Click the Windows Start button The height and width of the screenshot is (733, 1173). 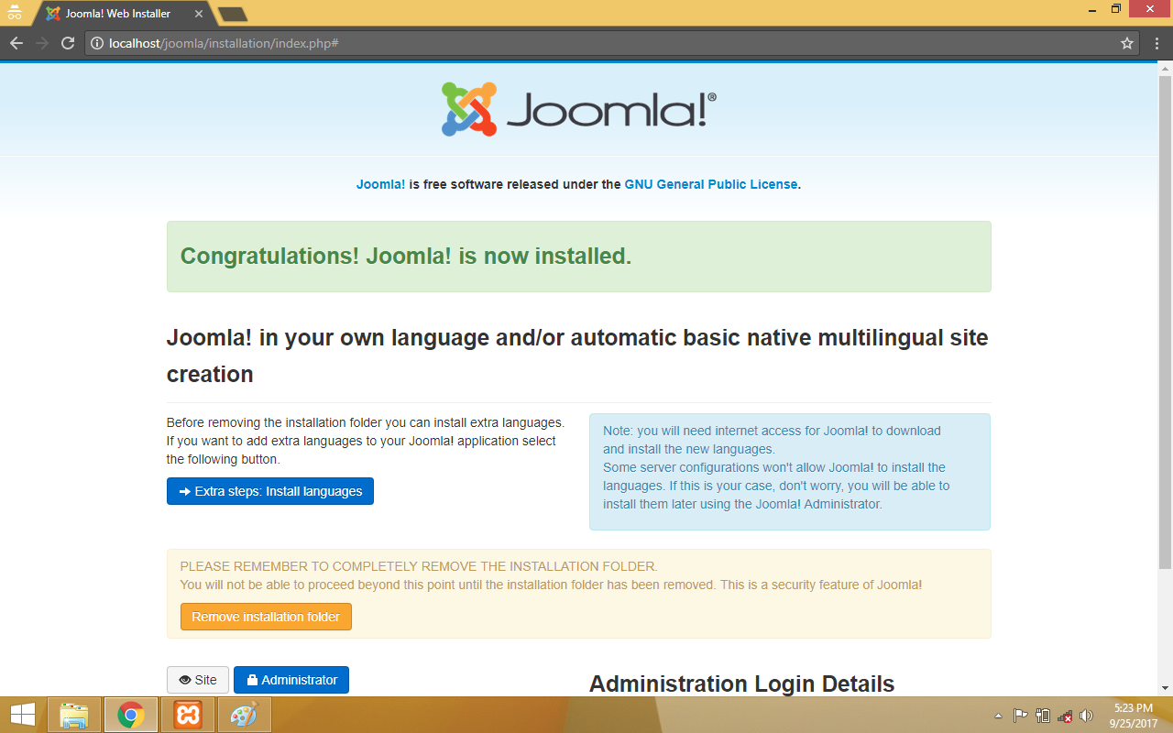click(x=22, y=715)
